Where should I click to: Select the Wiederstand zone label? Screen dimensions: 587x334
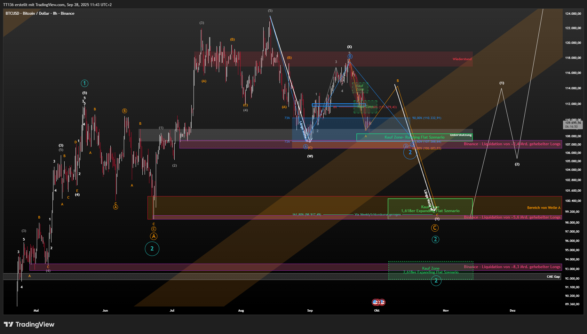click(x=462, y=59)
